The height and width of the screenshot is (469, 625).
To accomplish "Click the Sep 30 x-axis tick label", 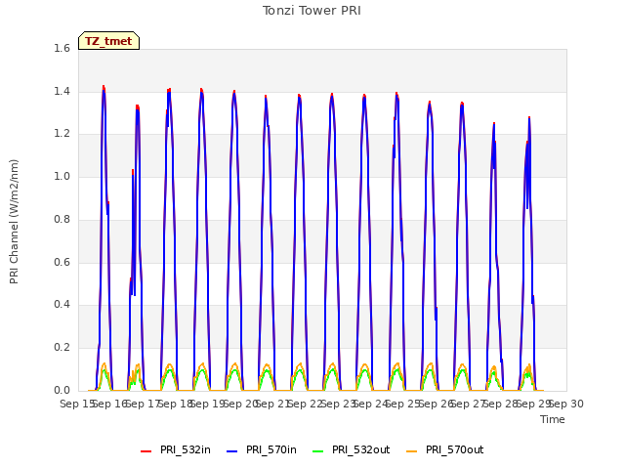I will pos(566,404).
